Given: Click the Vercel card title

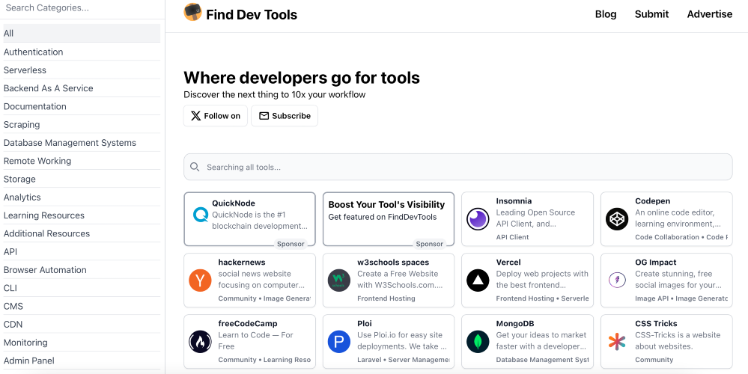Looking at the screenshot, I should [508, 262].
